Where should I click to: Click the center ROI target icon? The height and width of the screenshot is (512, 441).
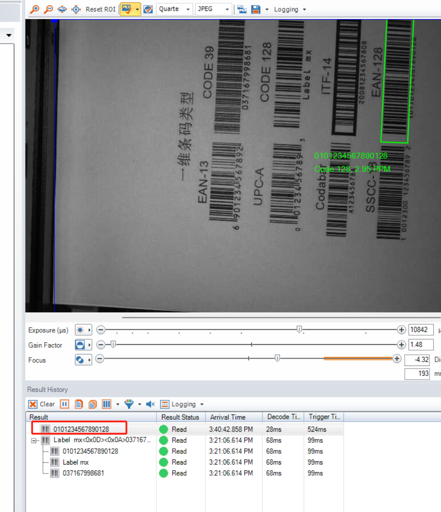[x=76, y=9]
